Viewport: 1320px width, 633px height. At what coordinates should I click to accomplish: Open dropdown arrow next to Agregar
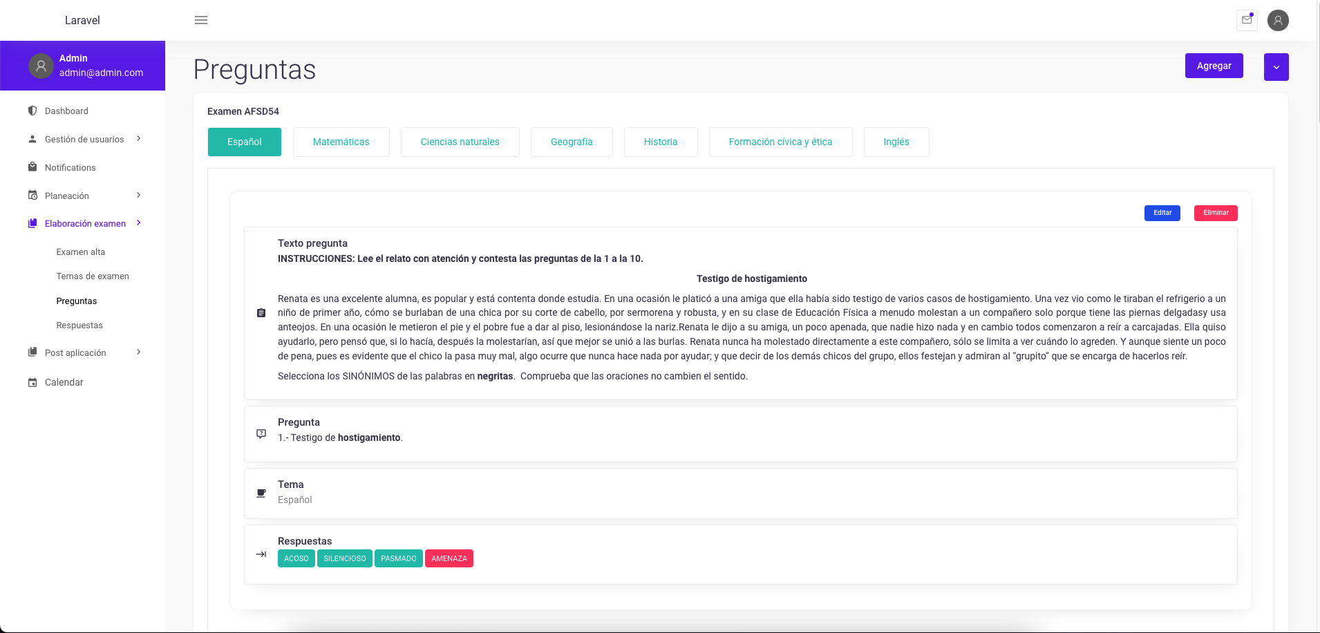pyautogui.click(x=1276, y=67)
